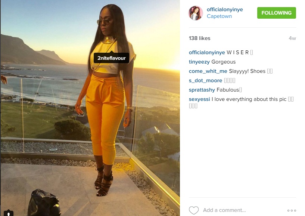Open the three-dots more options menu
This screenshot has height=216, width=305.
[292, 210]
